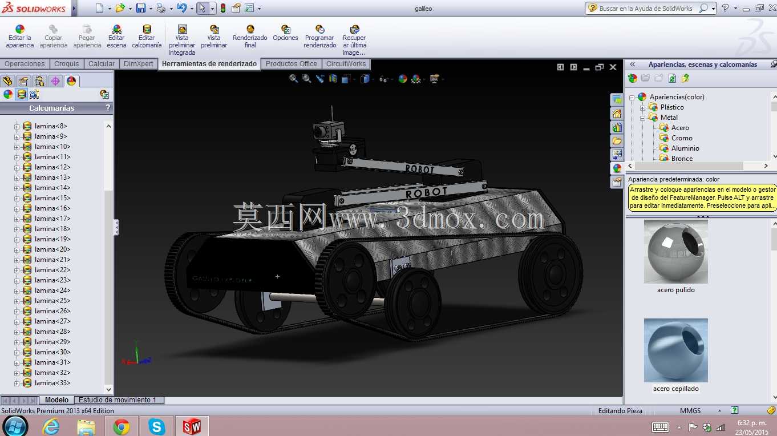Open File Explorer folder tab in task pane
Viewport: 777px width, 436px height.
tap(617, 141)
